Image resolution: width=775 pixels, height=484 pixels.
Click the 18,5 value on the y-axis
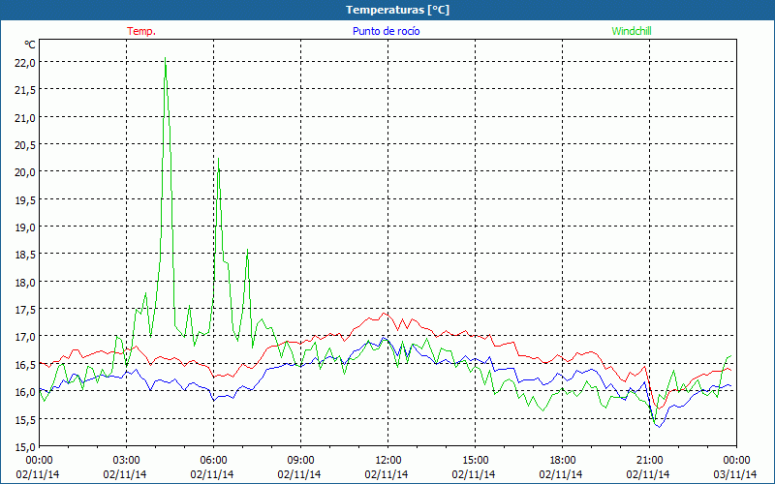click(25, 255)
